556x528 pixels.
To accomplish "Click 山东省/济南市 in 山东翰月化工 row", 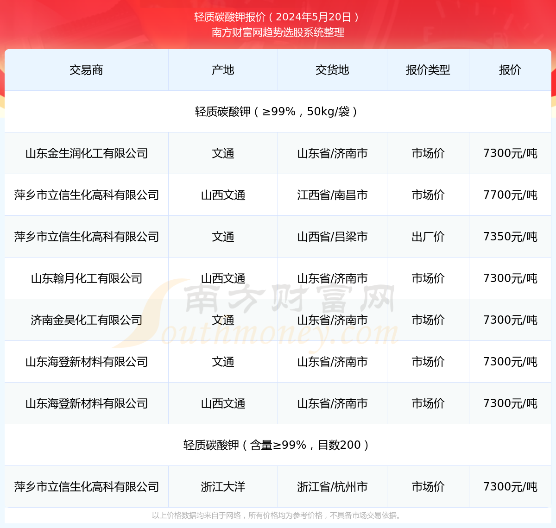I will [x=332, y=278].
